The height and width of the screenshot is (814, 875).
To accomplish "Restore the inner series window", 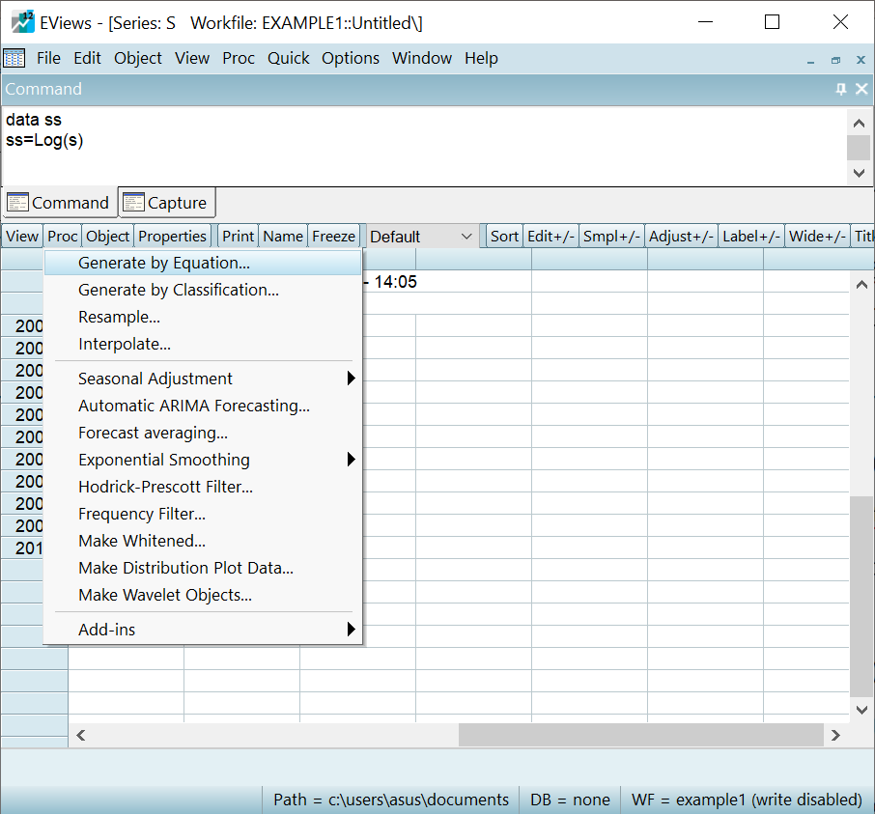I will (x=836, y=59).
